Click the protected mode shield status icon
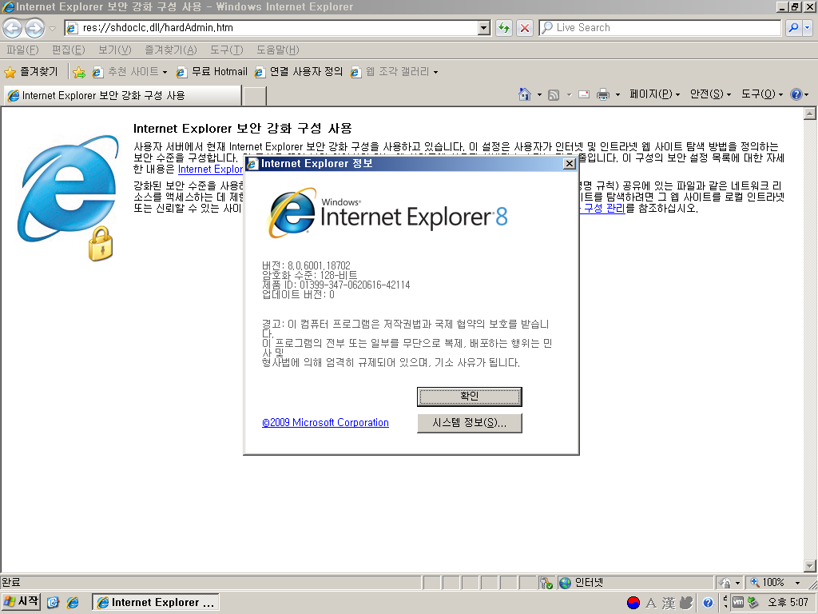This screenshot has height=614, width=818. pos(724,582)
